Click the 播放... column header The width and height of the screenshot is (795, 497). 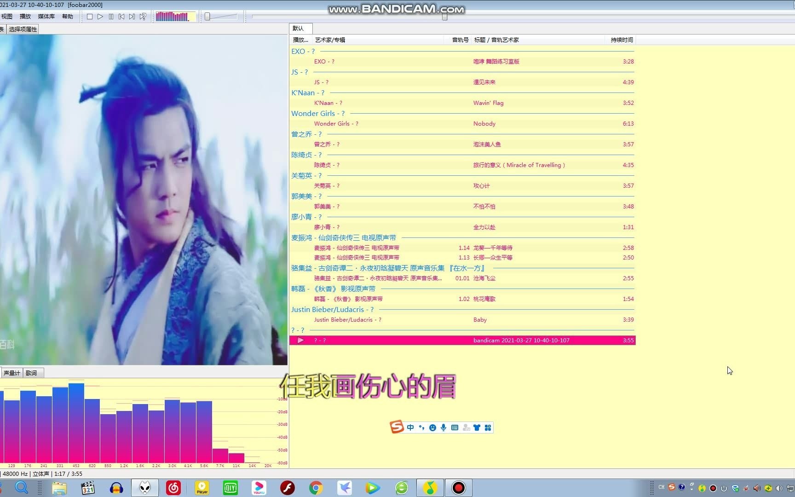pos(301,40)
